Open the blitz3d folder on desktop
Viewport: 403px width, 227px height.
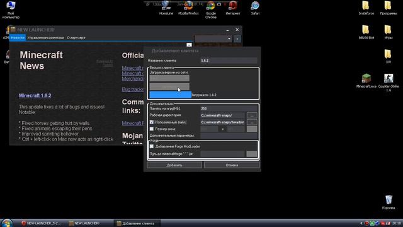point(366,32)
